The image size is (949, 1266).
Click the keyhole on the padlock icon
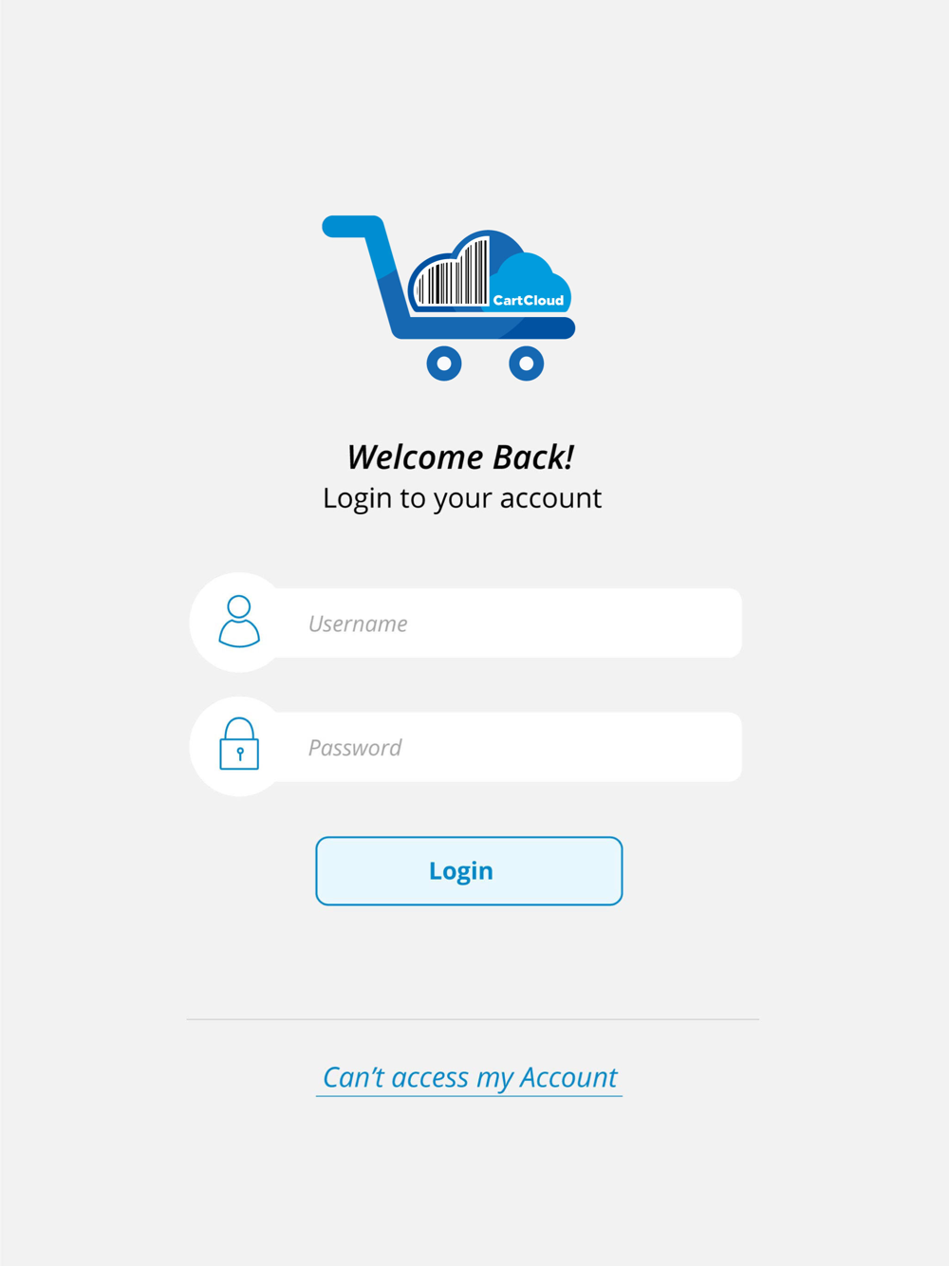click(240, 754)
